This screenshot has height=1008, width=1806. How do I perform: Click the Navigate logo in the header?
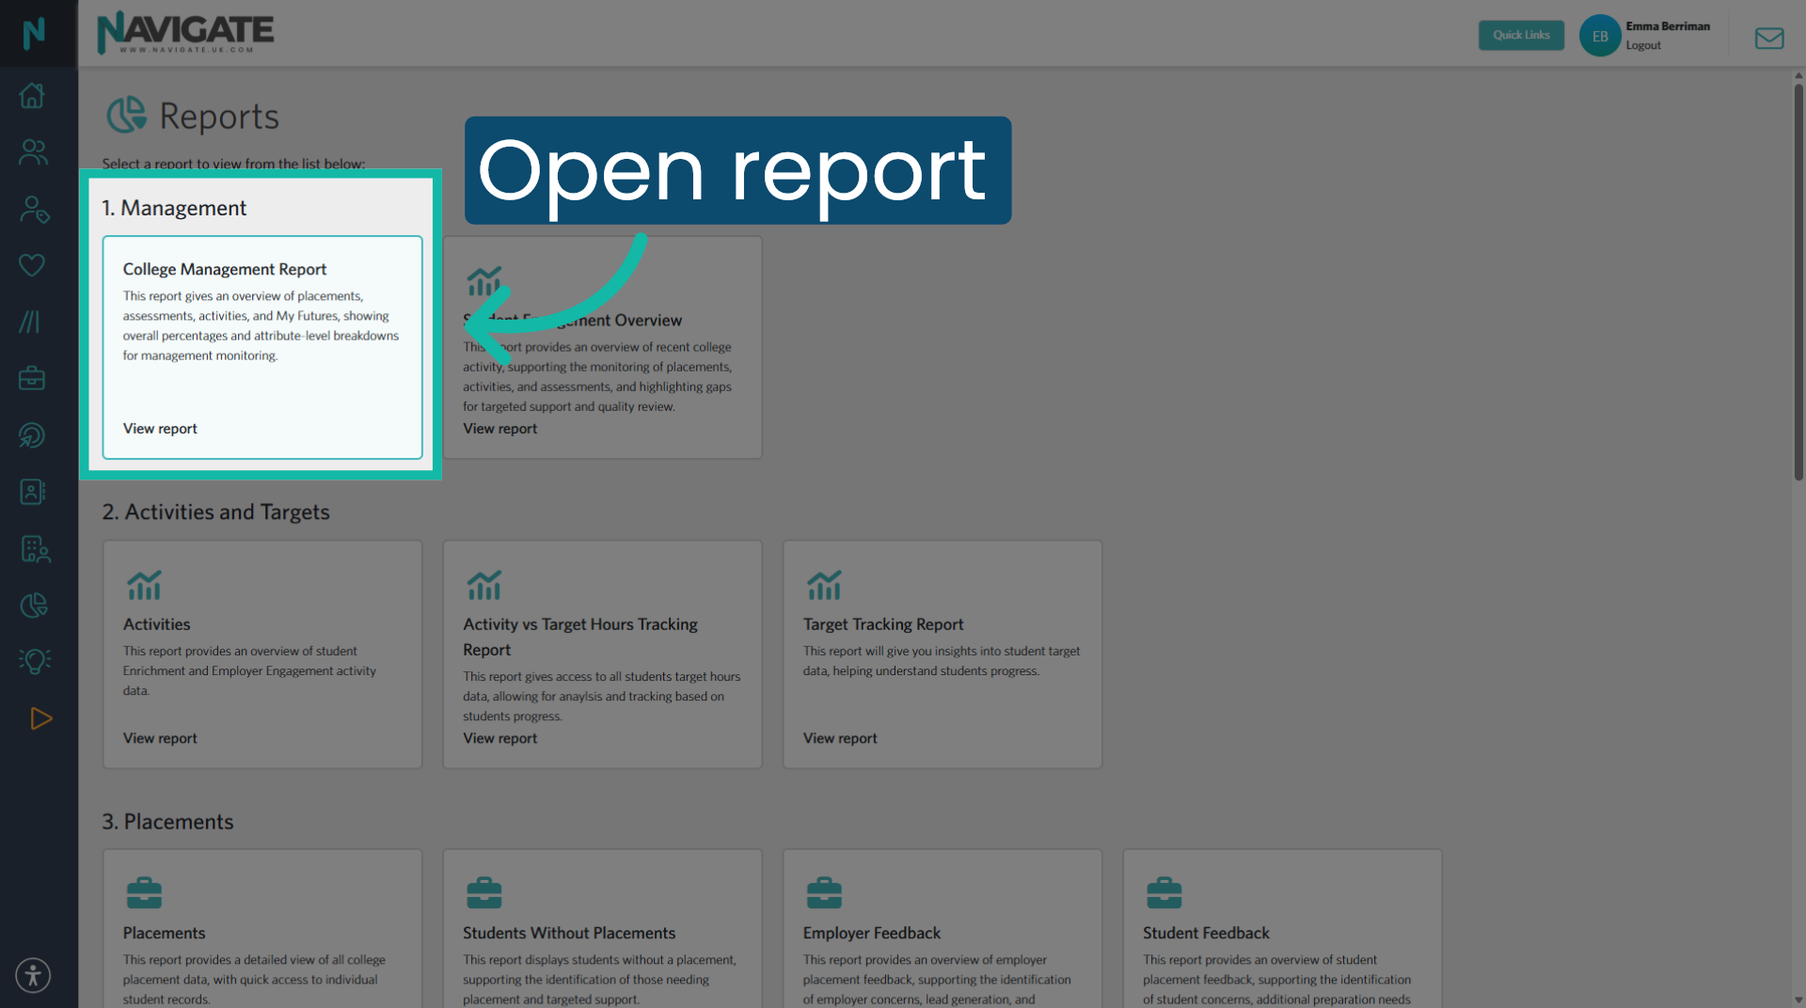tap(184, 32)
